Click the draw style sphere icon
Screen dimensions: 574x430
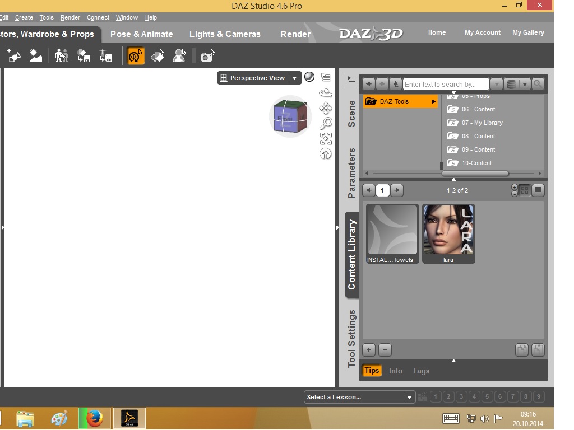[x=309, y=77]
